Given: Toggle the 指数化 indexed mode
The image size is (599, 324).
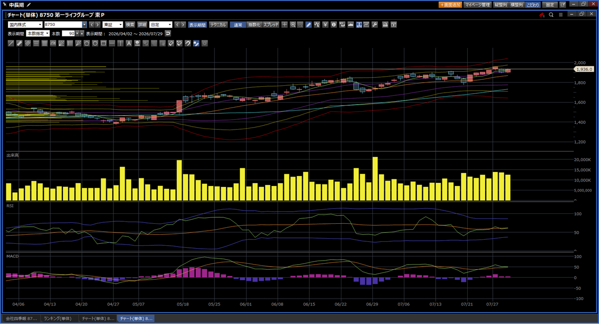Looking at the screenshot, I should [255, 24].
